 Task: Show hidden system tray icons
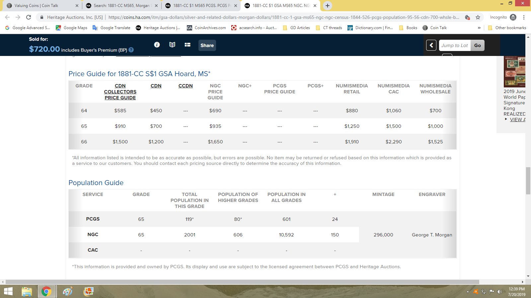pos(468,292)
